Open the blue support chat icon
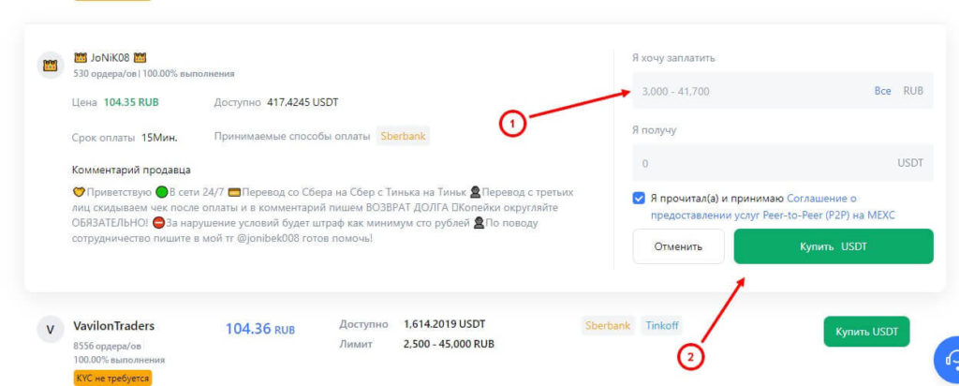959x386 pixels. tap(947, 359)
